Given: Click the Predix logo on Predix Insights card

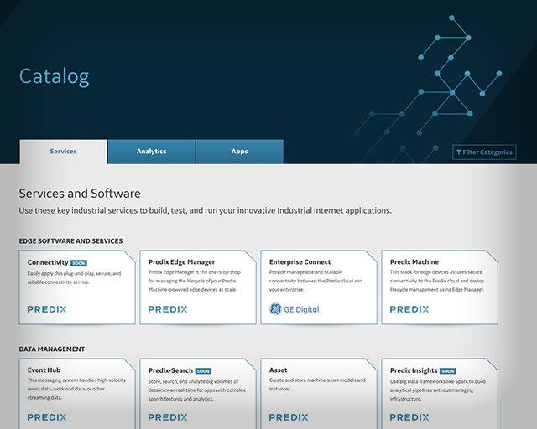Looking at the screenshot, I should tap(409, 417).
